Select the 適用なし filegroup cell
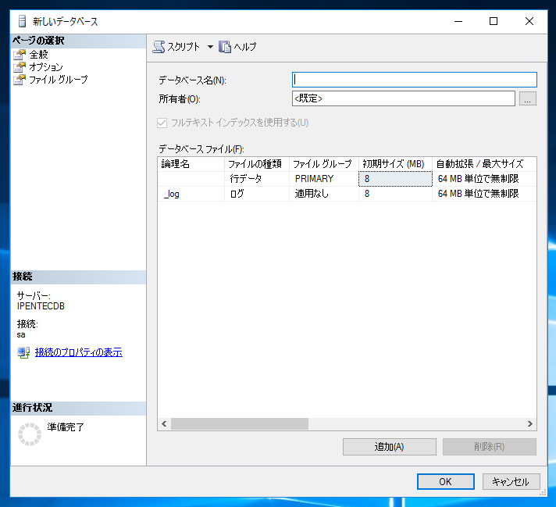This screenshot has height=507, width=556. click(324, 194)
